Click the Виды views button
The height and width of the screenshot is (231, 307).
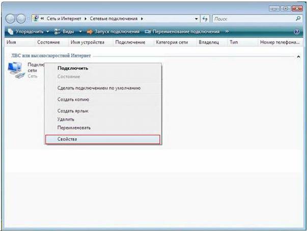point(64,32)
